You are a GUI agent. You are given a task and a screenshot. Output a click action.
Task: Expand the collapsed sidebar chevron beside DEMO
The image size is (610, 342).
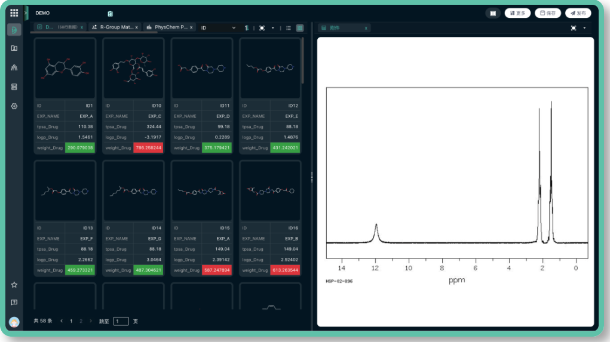pos(26,13)
